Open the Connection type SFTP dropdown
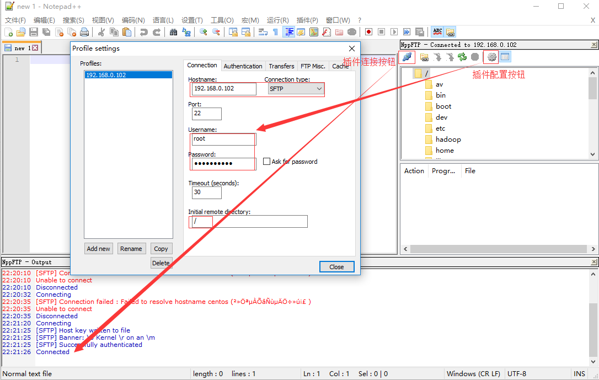The height and width of the screenshot is (380, 599). coord(296,89)
